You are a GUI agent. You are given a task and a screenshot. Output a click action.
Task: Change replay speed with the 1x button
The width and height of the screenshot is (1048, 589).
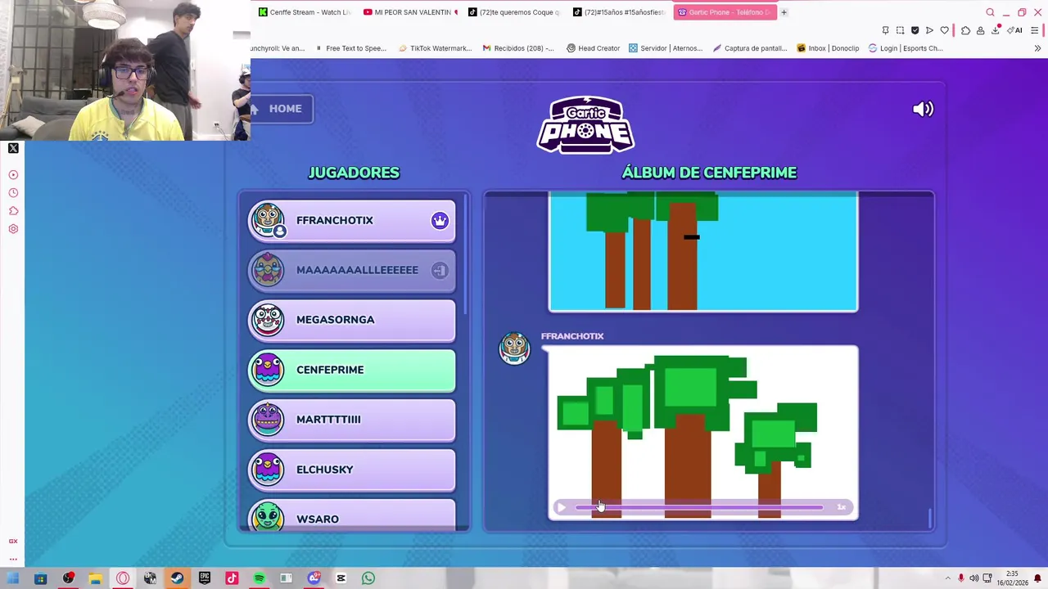(841, 507)
